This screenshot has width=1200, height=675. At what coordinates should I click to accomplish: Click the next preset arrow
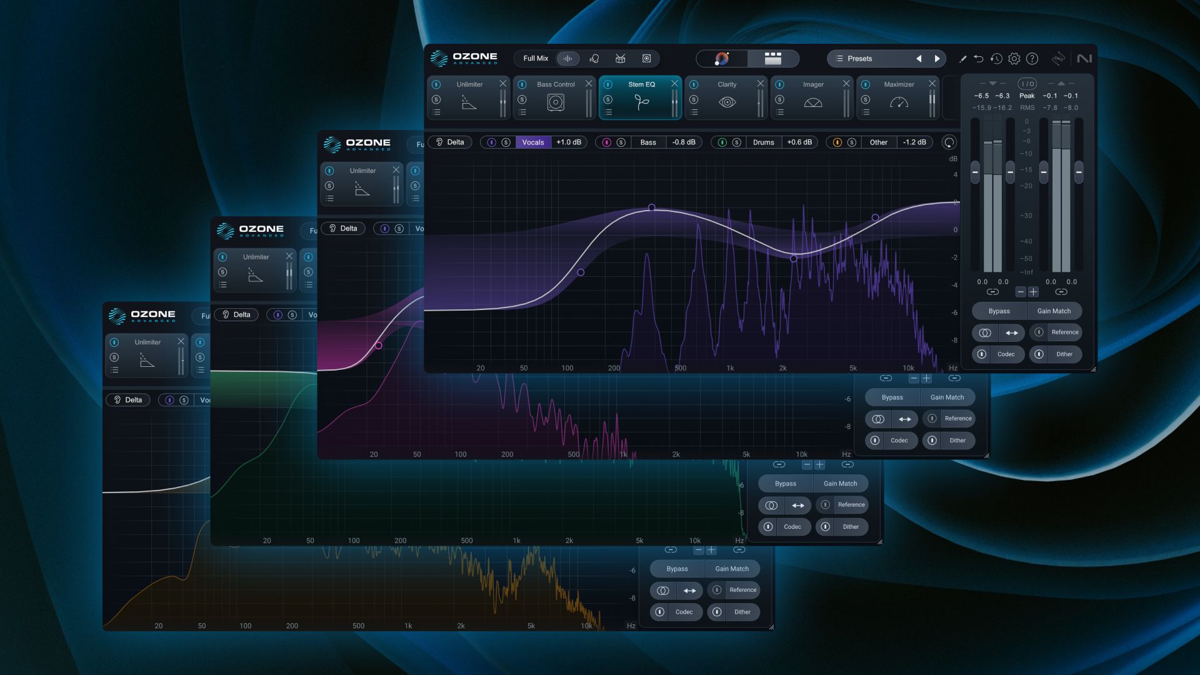click(x=937, y=58)
